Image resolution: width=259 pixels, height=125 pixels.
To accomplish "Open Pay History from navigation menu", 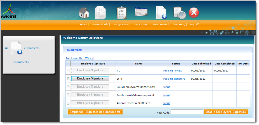I will 140,25.
